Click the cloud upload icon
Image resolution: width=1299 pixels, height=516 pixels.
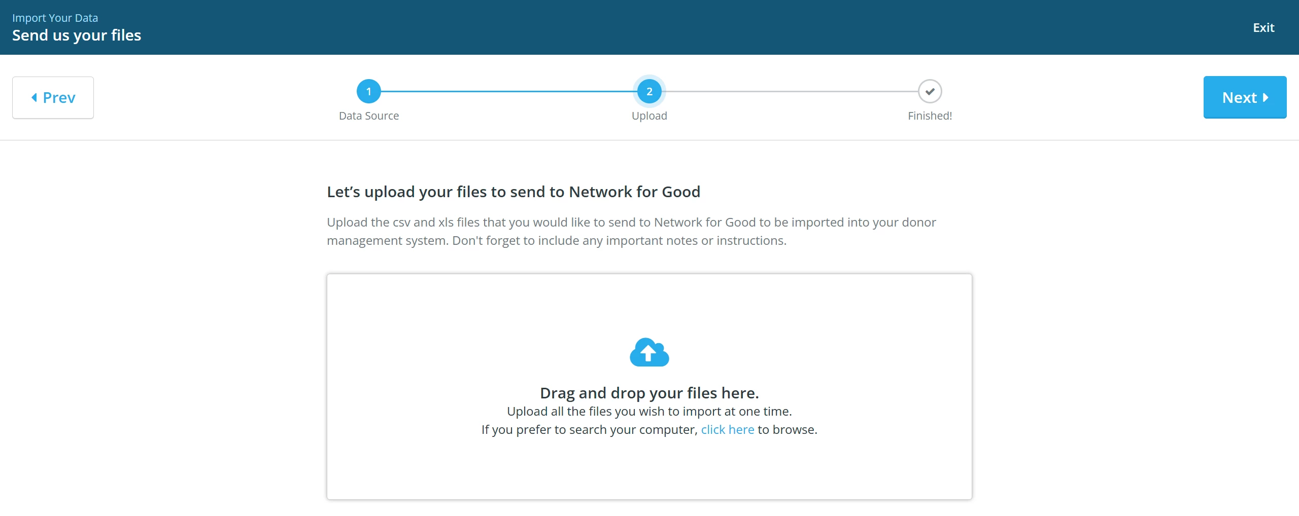click(x=649, y=352)
